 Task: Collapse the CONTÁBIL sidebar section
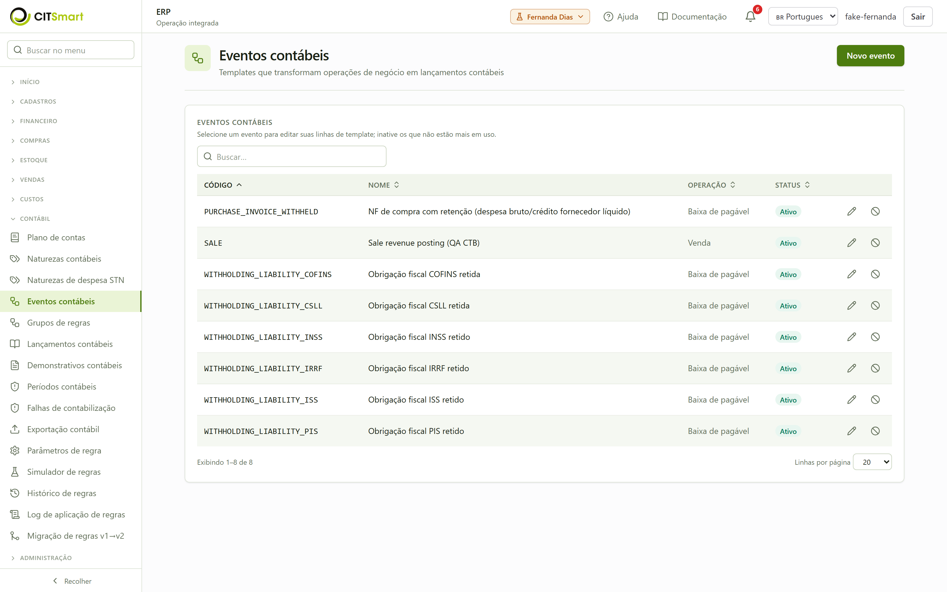(35, 218)
